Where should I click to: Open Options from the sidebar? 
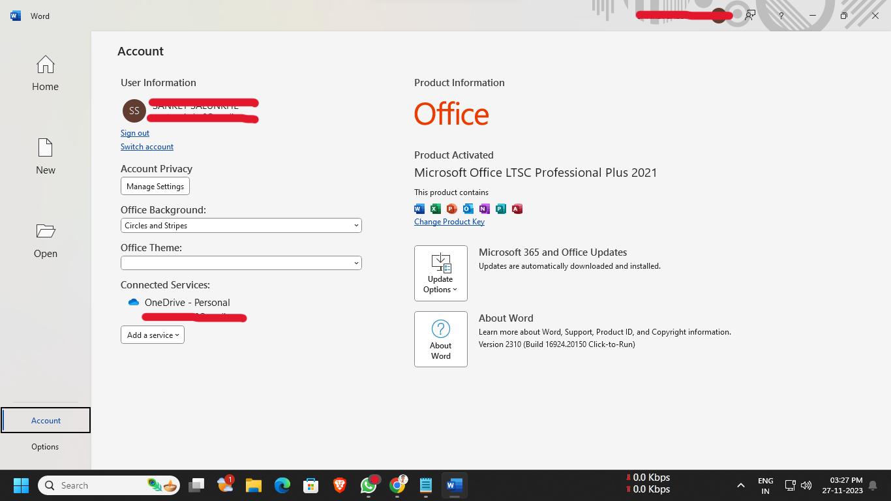(45, 447)
